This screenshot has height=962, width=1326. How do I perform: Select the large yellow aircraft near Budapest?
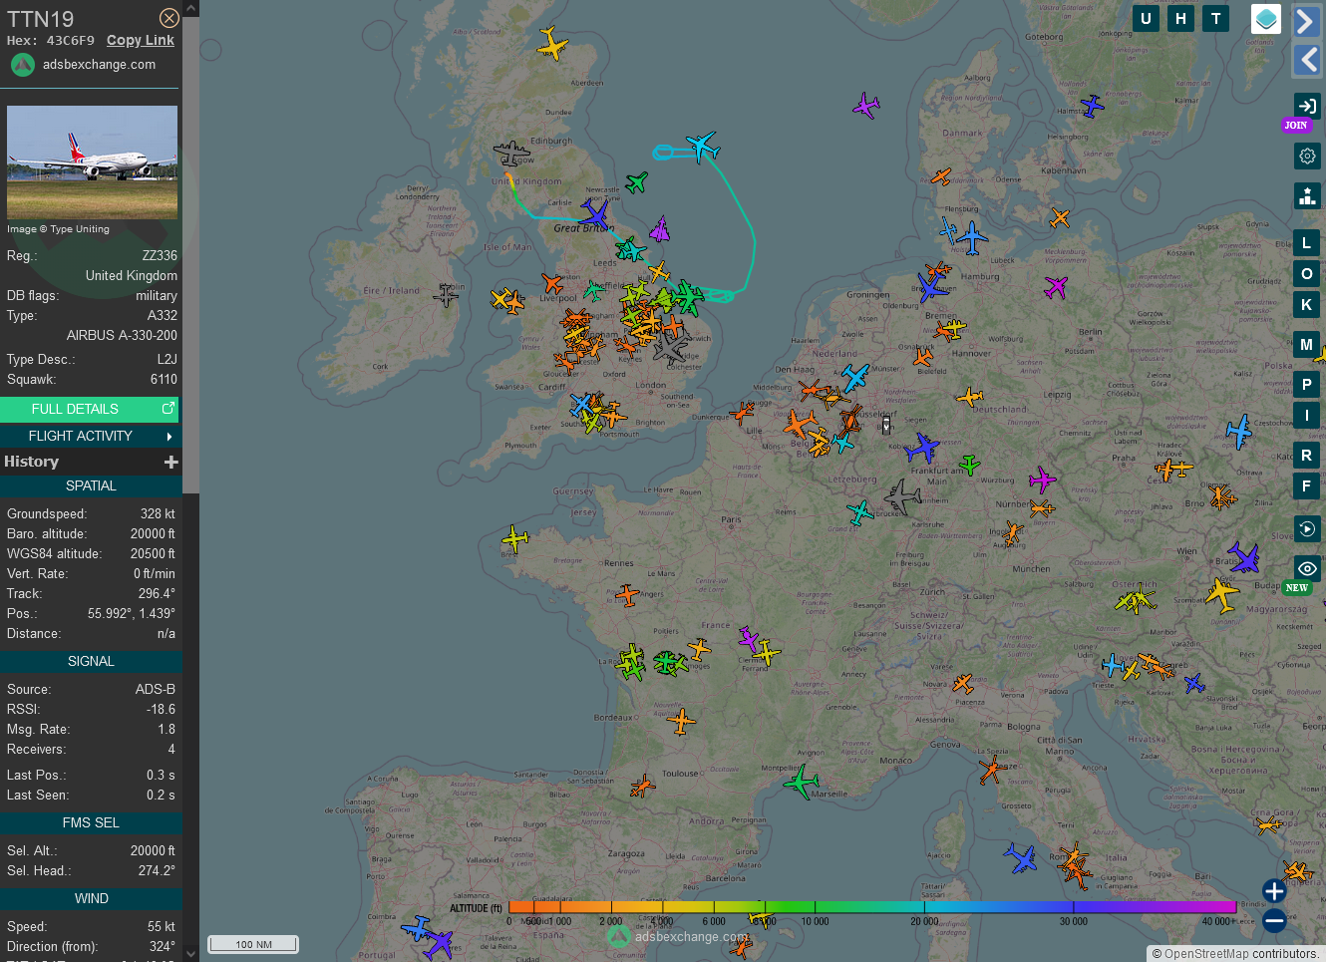(1221, 595)
